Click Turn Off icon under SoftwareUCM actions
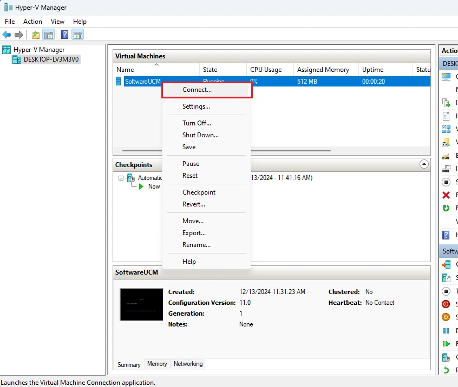Screen dimensions: 458x387 pos(446,291)
